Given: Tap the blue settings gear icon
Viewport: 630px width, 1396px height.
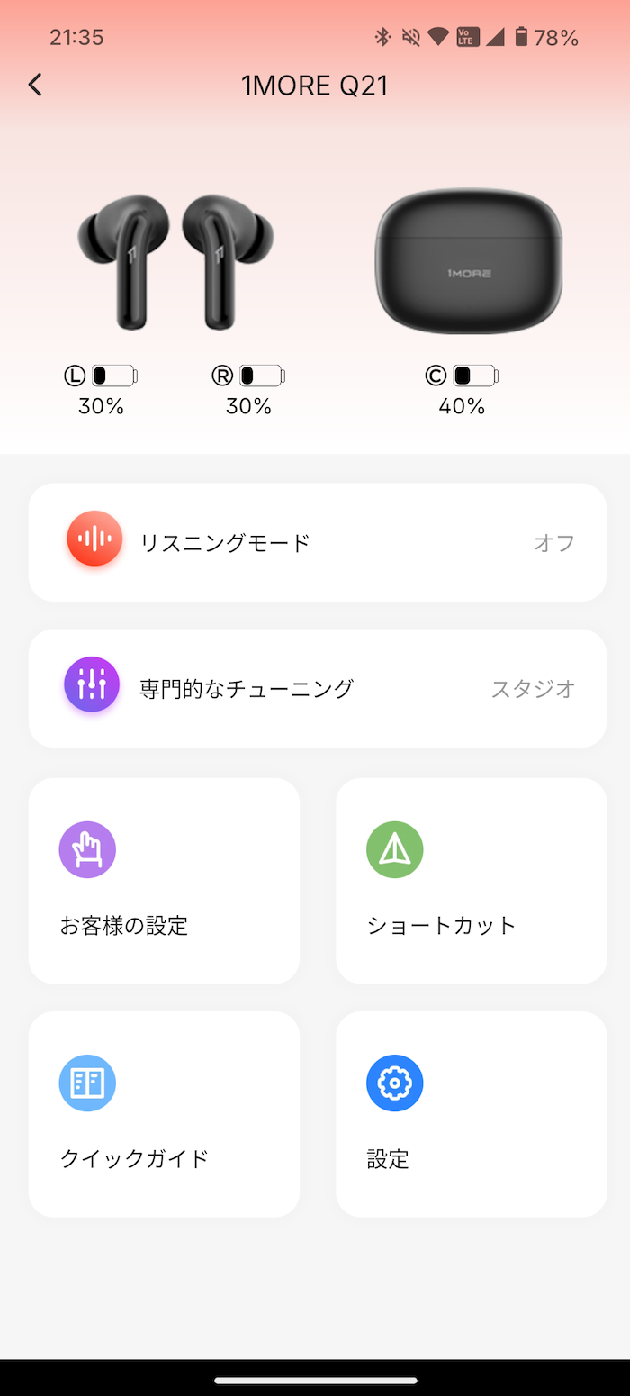Looking at the screenshot, I should (x=394, y=1083).
